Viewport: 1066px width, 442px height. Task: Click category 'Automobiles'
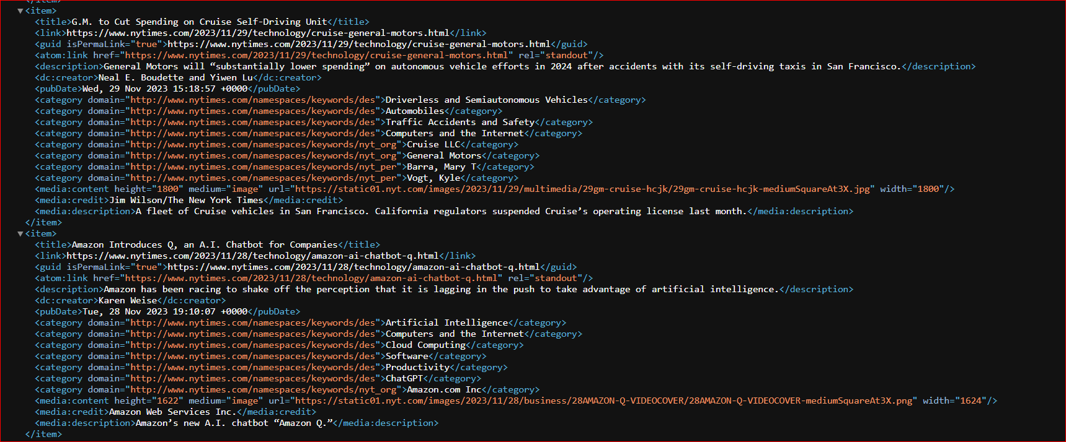tap(415, 111)
